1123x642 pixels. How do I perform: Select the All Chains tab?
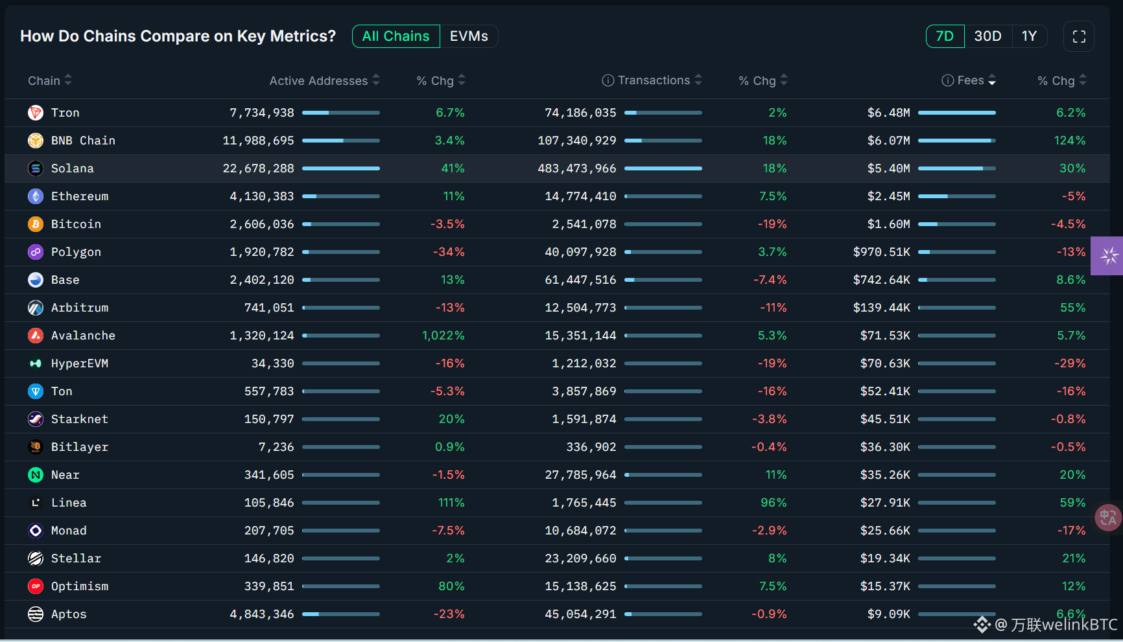click(x=396, y=36)
